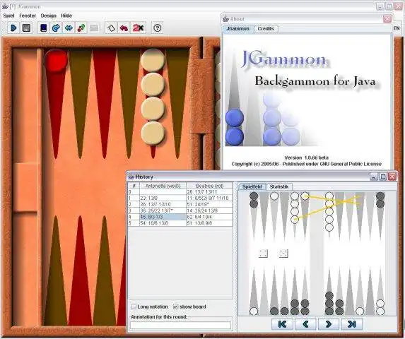Jump to the last move in History
Image resolution: width=405 pixels, height=339 pixels.
coord(352,324)
